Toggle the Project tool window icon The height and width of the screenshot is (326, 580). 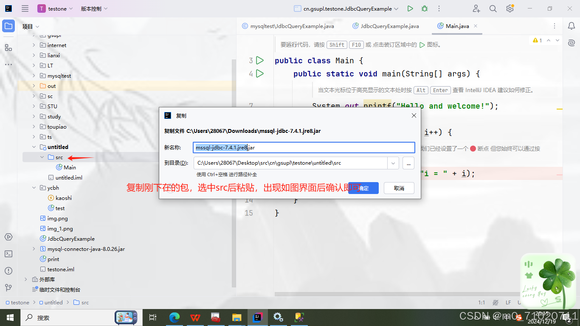tap(8, 26)
